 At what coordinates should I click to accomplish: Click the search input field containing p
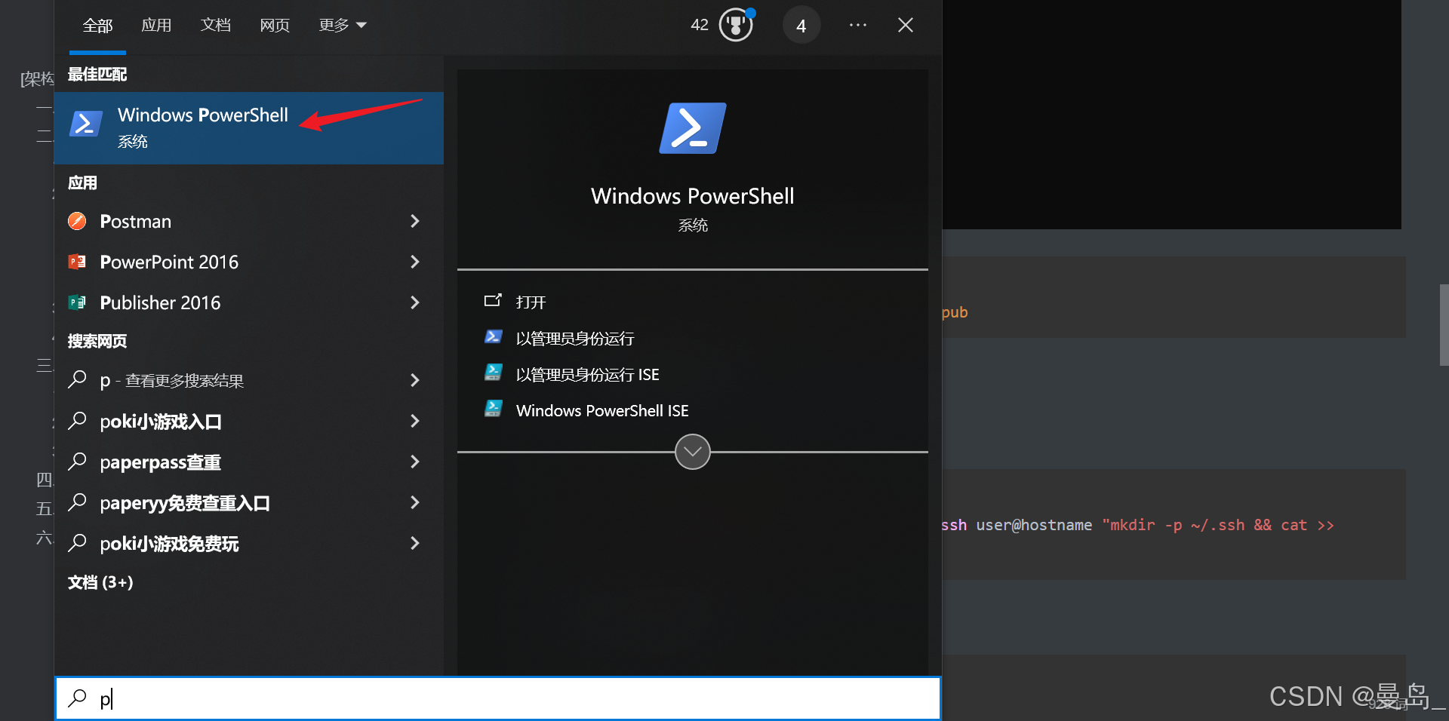click(x=498, y=698)
